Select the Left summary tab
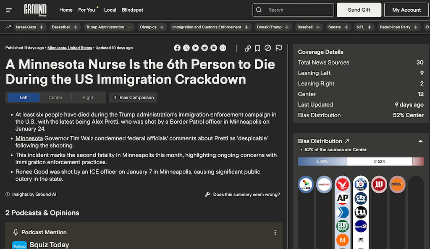The image size is (430, 249). click(x=24, y=97)
